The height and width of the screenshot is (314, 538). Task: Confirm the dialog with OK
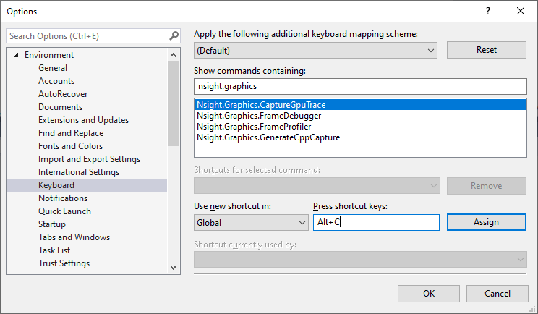429,293
